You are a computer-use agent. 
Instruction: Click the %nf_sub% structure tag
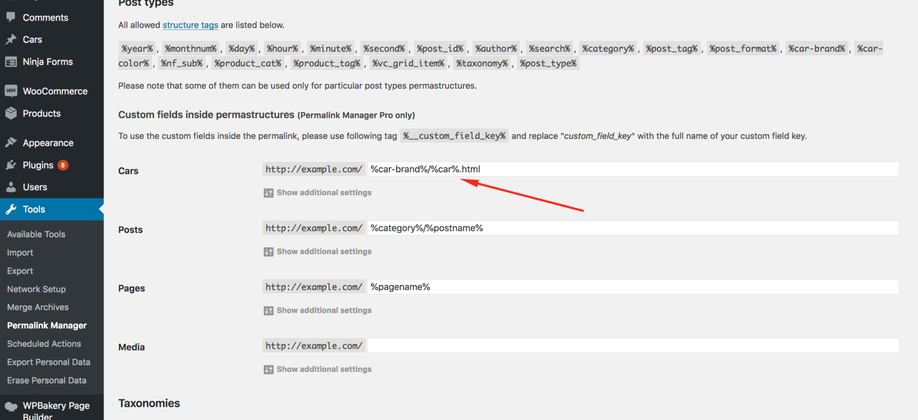coord(182,63)
